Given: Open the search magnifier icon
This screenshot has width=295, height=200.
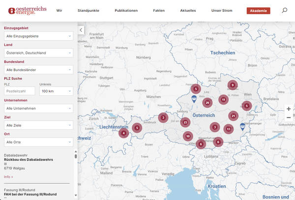Looking at the screenshot, I should pyautogui.click(x=284, y=10).
